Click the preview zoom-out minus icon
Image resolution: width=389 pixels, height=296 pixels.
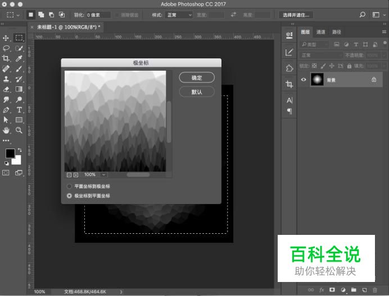(x=69, y=175)
